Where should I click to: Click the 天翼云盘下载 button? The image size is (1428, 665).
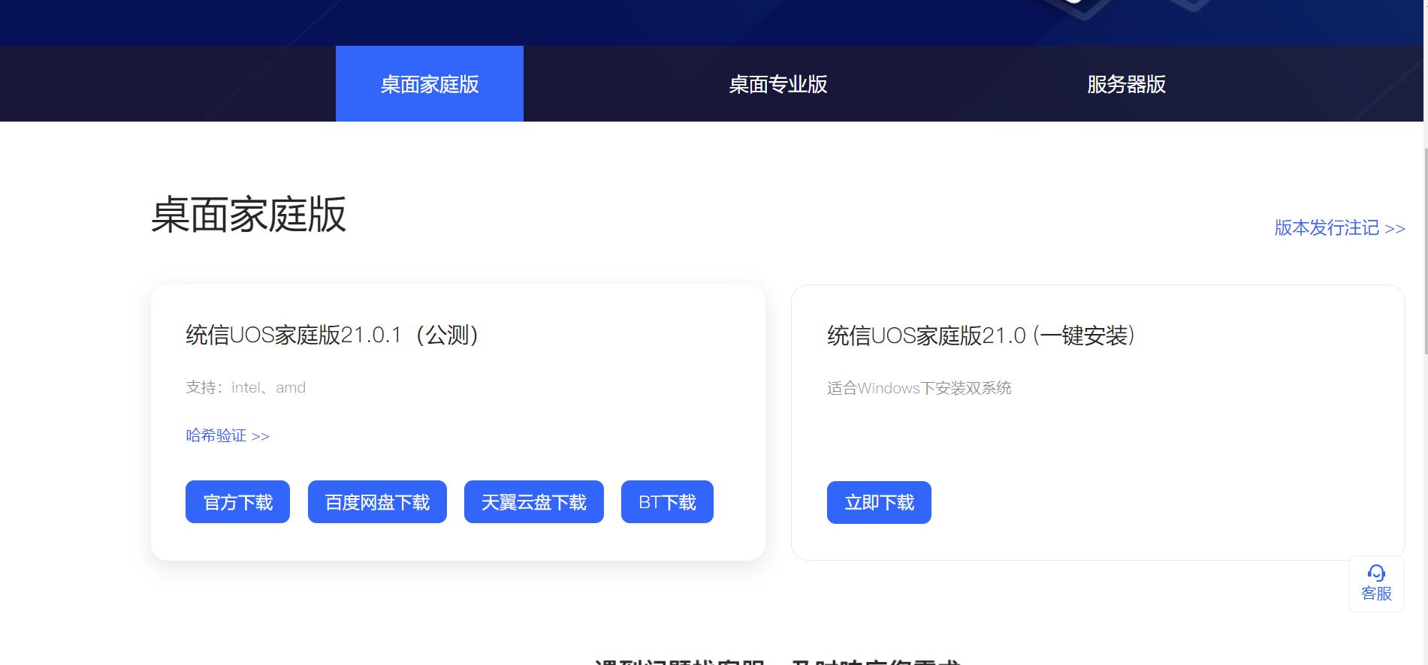(534, 502)
